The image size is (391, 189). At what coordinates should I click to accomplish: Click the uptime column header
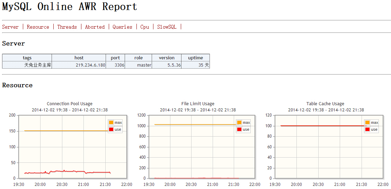point(195,58)
